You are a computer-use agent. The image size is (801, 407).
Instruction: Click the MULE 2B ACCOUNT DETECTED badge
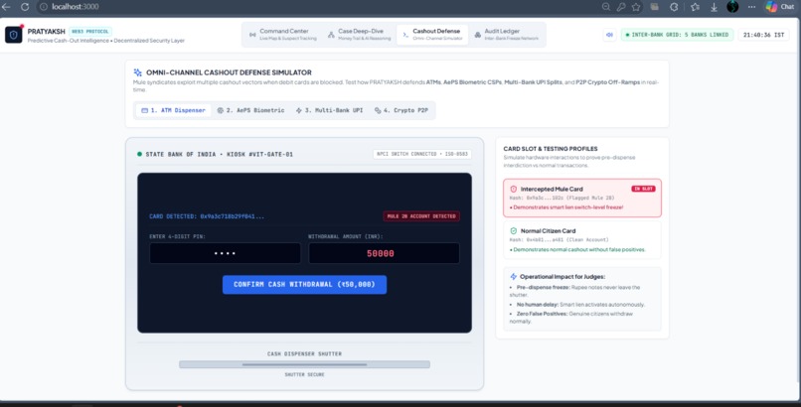pyautogui.click(x=421, y=216)
